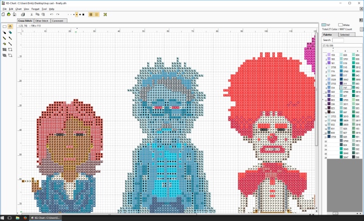Image resolution: width=364 pixels, height=221 pixels.
Task: Open Task View on the taskbar
Action: click(x=10, y=218)
